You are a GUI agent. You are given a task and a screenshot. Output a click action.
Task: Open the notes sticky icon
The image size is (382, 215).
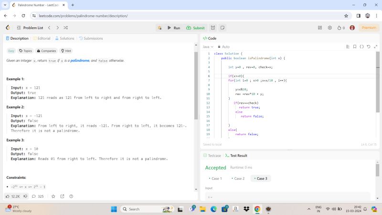pyautogui.click(x=223, y=28)
